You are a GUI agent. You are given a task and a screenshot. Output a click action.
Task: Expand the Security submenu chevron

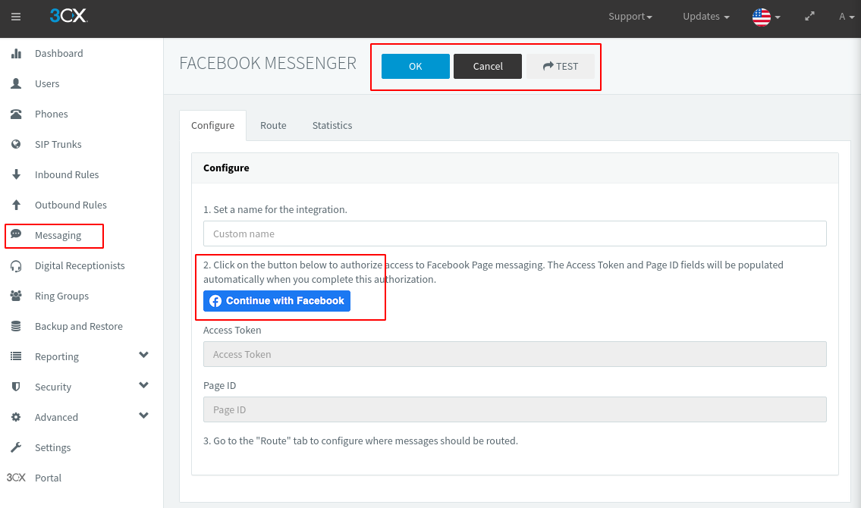[x=144, y=385]
